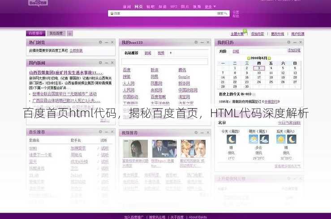Open 设置 link beside search box
The height and width of the screenshot is (219, 331).
tap(236, 12)
